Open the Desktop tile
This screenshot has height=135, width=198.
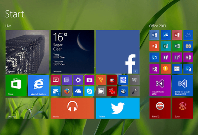pyautogui.click(x=27, y=108)
